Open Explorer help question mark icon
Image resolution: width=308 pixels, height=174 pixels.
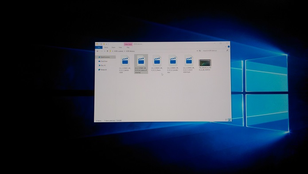click(229, 46)
